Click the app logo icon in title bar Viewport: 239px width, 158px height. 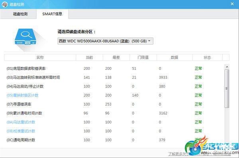pos(5,4)
